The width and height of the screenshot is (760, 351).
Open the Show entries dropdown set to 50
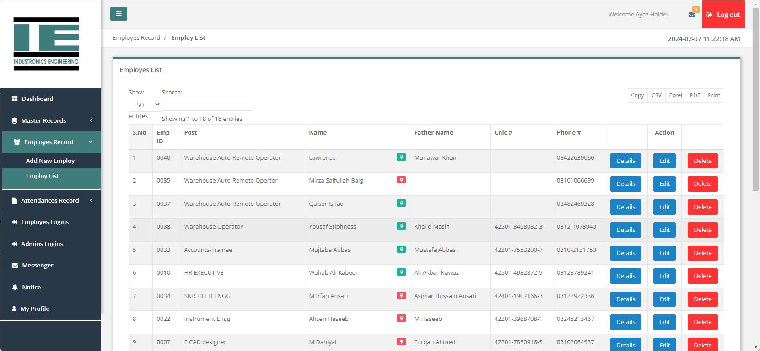tap(145, 105)
